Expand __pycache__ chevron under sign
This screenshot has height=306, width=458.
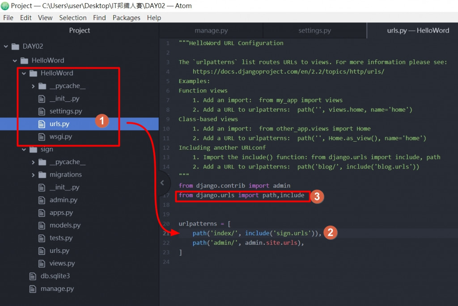coord(33,162)
